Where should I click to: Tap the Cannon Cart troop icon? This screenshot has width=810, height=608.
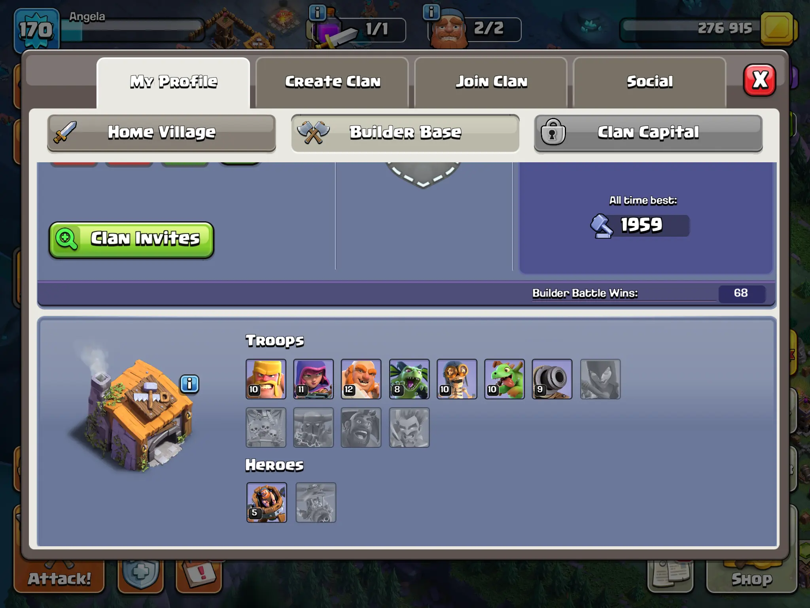[552, 379]
